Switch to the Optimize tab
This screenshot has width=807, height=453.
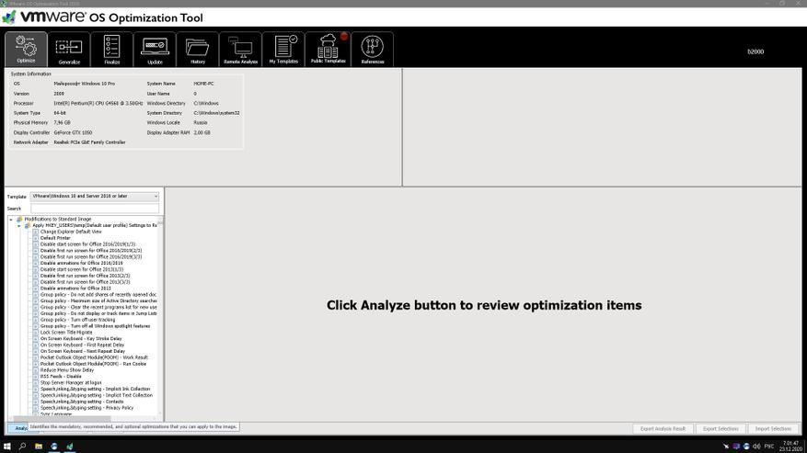pos(26,50)
